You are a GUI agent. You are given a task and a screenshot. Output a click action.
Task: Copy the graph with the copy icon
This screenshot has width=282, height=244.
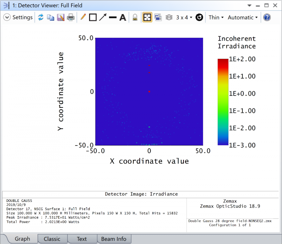point(51,17)
